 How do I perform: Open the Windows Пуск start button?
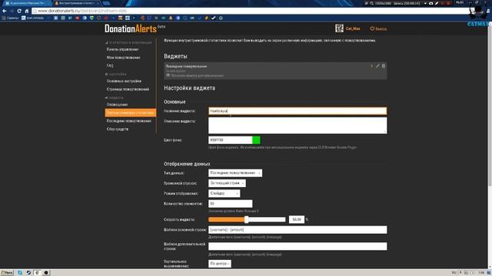pos(7,273)
